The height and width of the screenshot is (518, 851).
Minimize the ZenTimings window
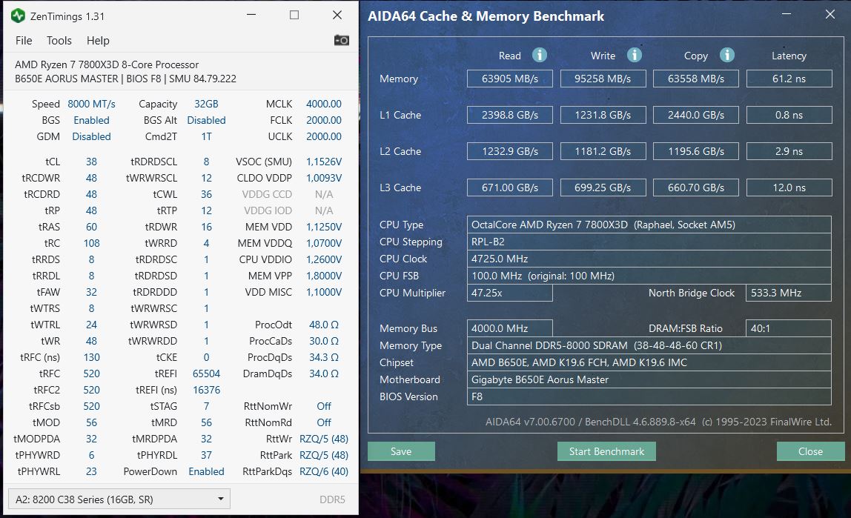[x=251, y=15]
